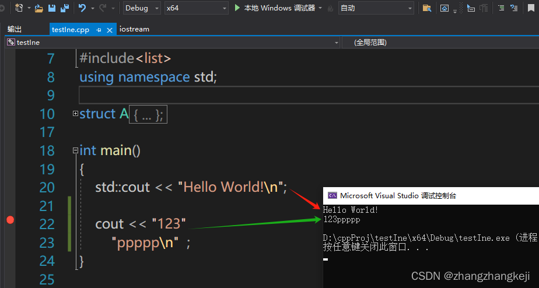Click line number 20 in the gutter

pos(47,187)
